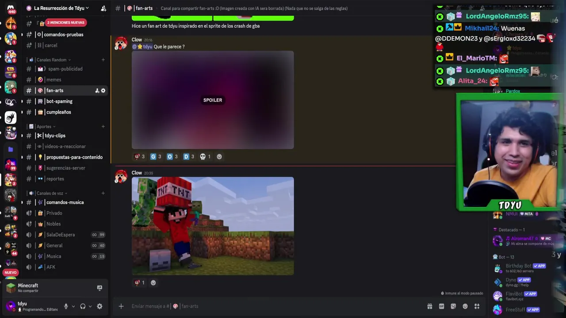Image resolution: width=566 pixels, height=318 pixels.
Task: Toggle first emoji reaction with count 3
Action: pos(139,156)
